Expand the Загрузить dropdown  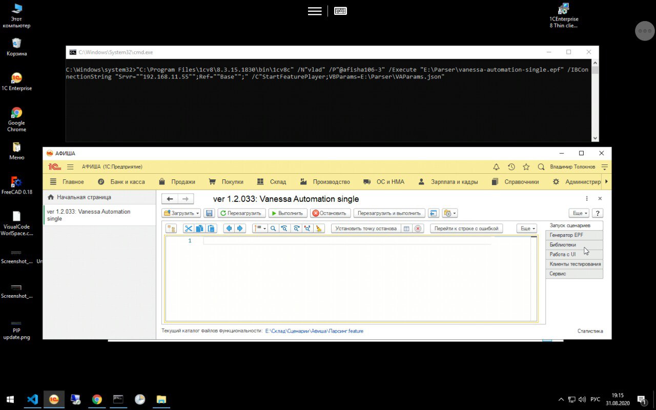(x=181, y=213)
